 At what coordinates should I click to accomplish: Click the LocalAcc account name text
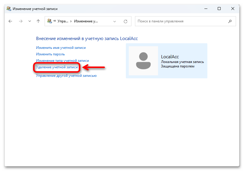pyautogui.click(x=170, y=57)
